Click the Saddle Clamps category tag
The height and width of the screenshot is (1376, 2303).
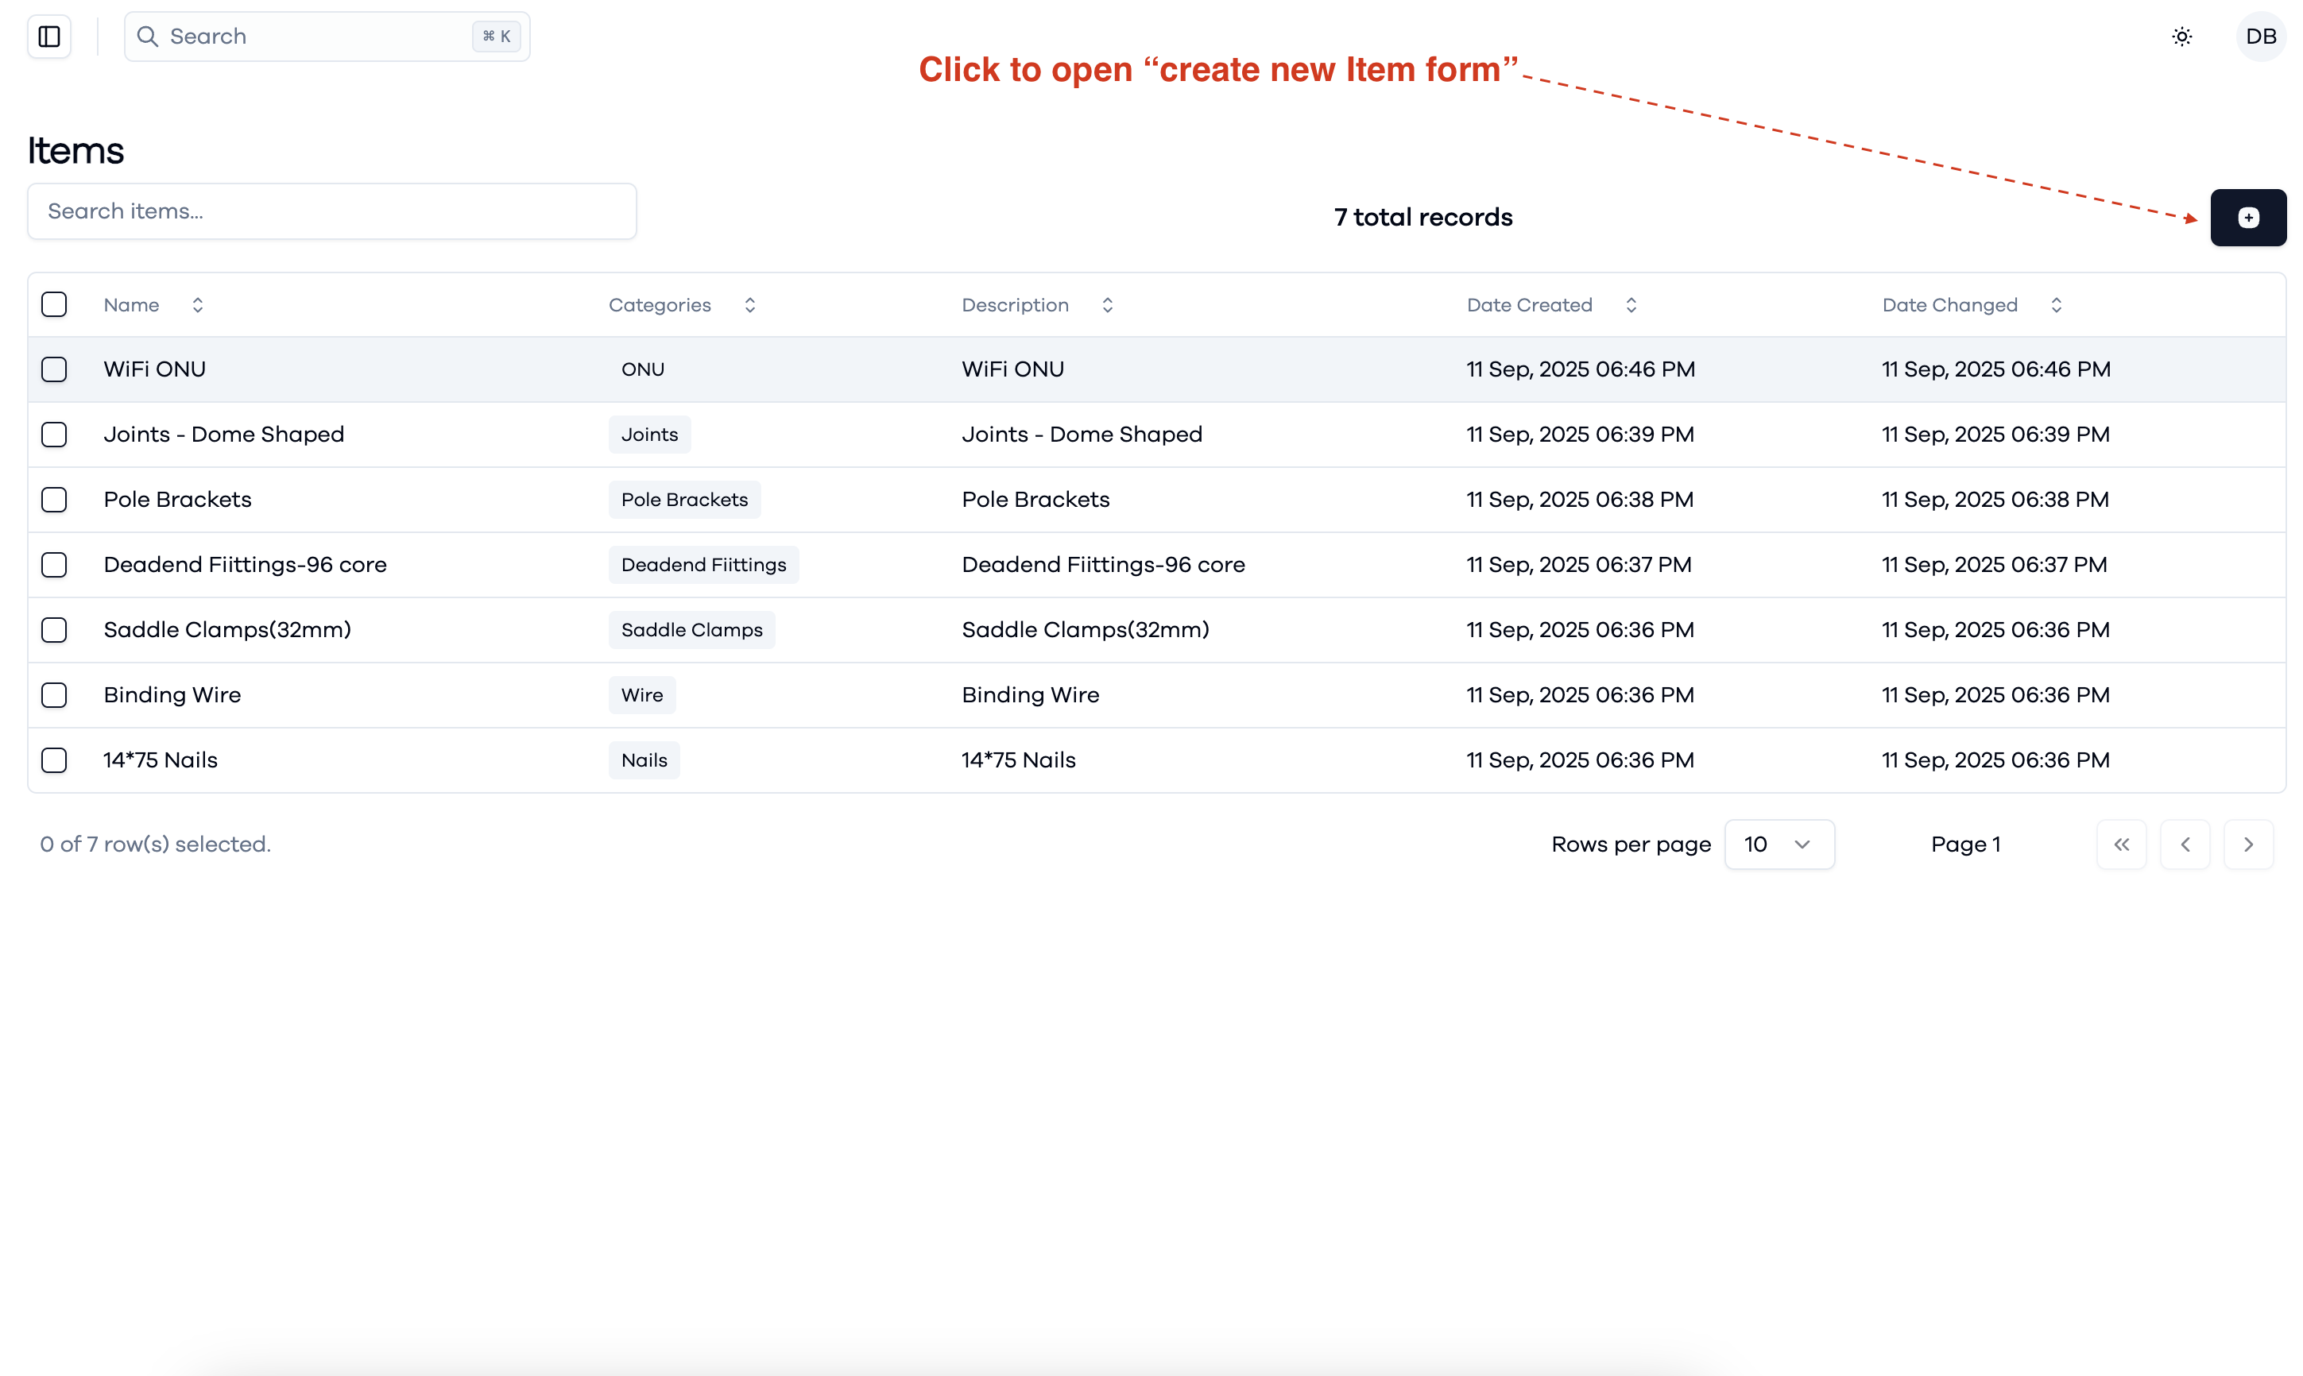pyautogui.click(x=692, y=629)
